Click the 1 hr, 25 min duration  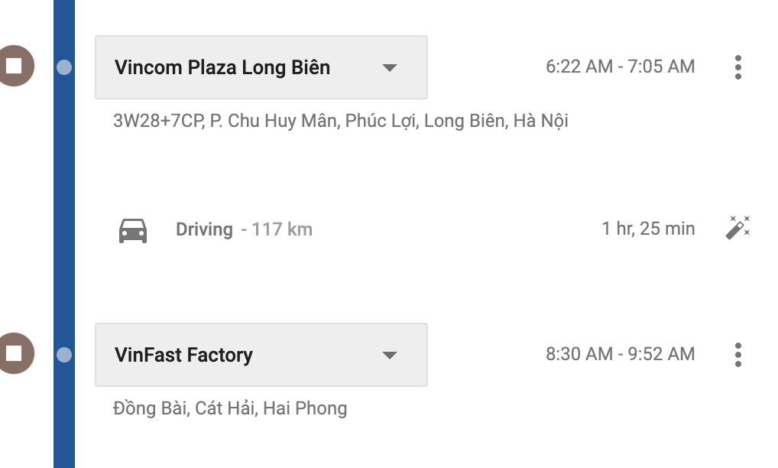[x=648, y=229]
